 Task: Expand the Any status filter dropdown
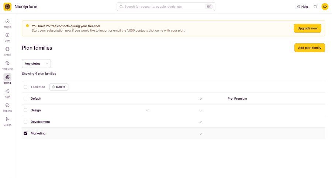click(36, 64)
